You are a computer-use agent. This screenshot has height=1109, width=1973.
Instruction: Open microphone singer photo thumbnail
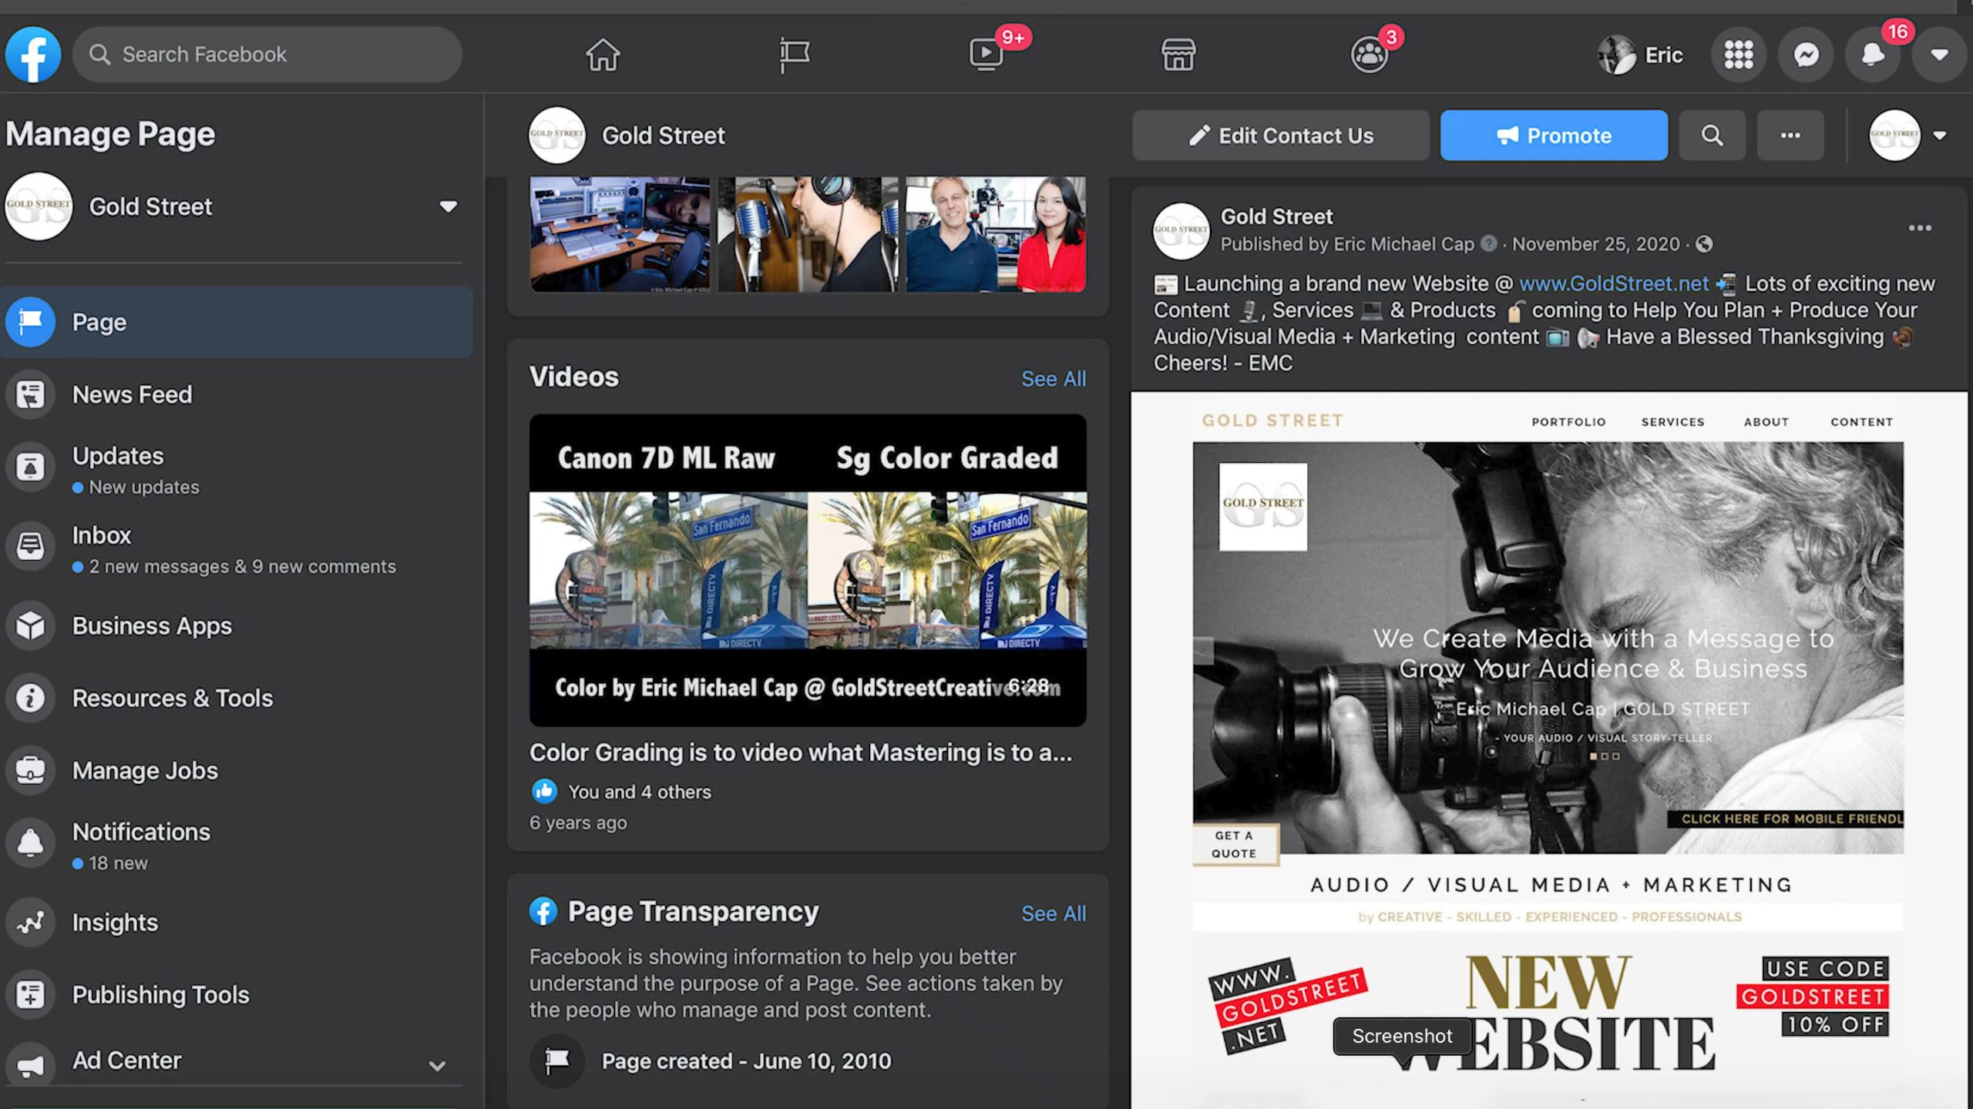808,234
